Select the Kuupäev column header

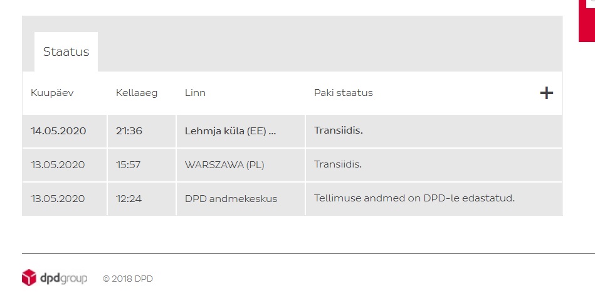pyautogui.click(x=52, y=93)
